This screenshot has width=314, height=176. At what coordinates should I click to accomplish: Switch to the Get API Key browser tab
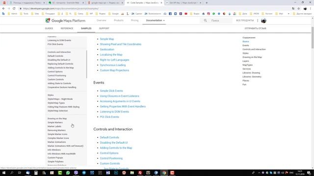pos(183,3)
